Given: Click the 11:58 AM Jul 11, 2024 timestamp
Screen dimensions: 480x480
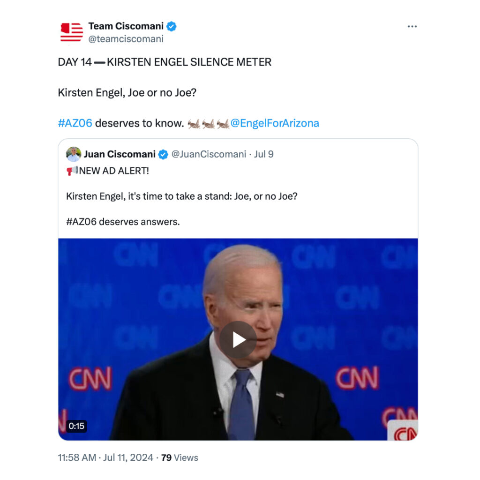Looking at the screenshot, I should coord(105,457).
